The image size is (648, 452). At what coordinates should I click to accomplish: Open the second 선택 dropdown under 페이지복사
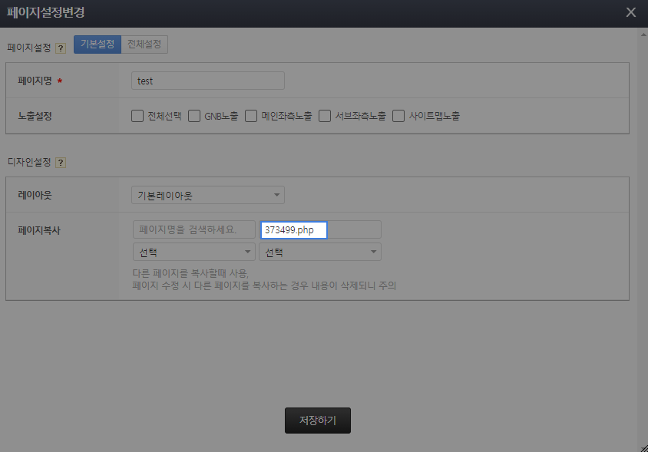(x=319, y=252)
